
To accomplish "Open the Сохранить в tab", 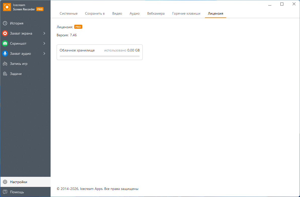I will 95,14.
